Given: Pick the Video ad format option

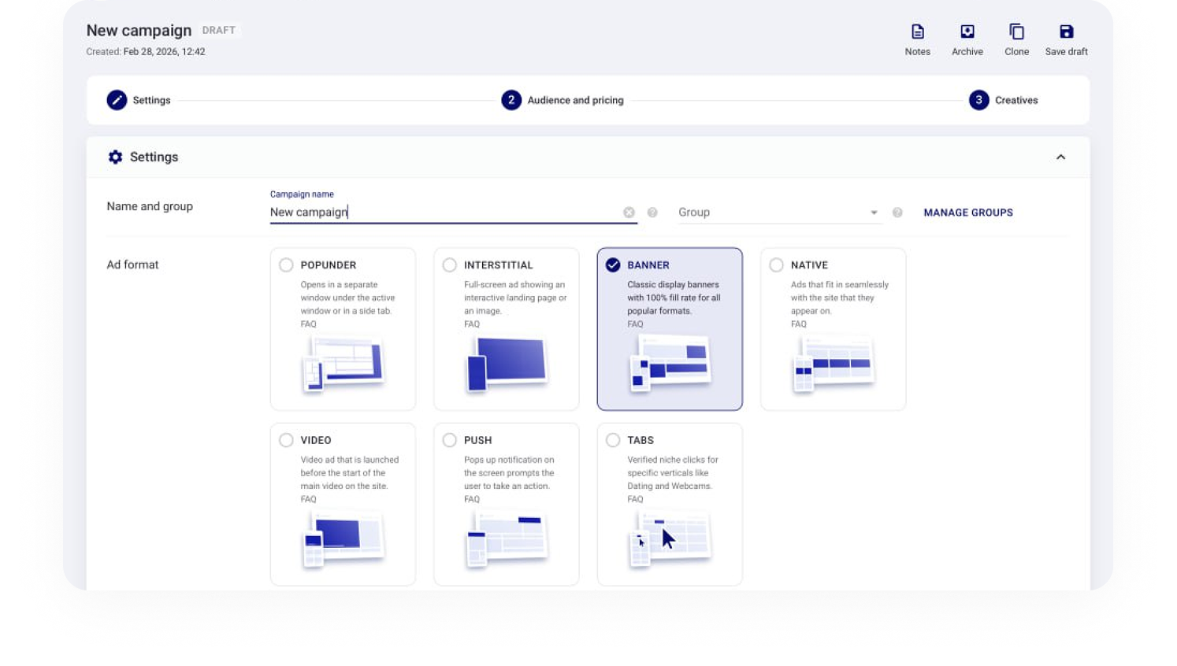Looking at the screenshot, I should (287, 440).
